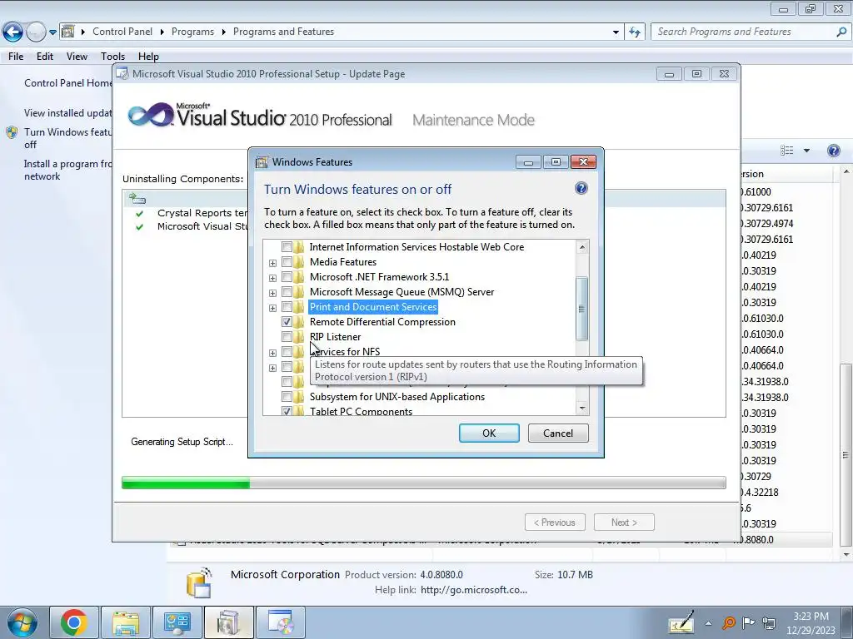This screenshot has width=853, height=639.
Task: Click the Forward arrow in Explorer window
Action: (36, 32)
